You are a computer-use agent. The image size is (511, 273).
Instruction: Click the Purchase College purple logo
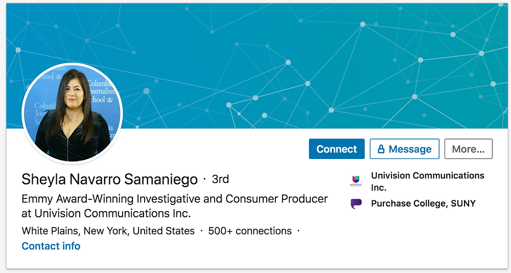pos(356,203)
